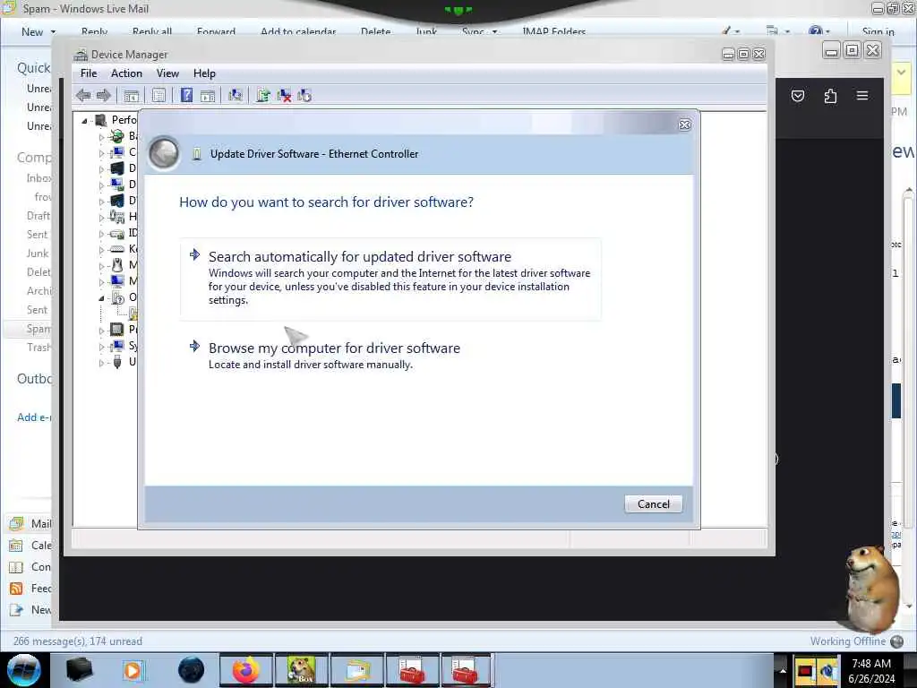Click the Quick views header in Live Mail

pos(34,68)
